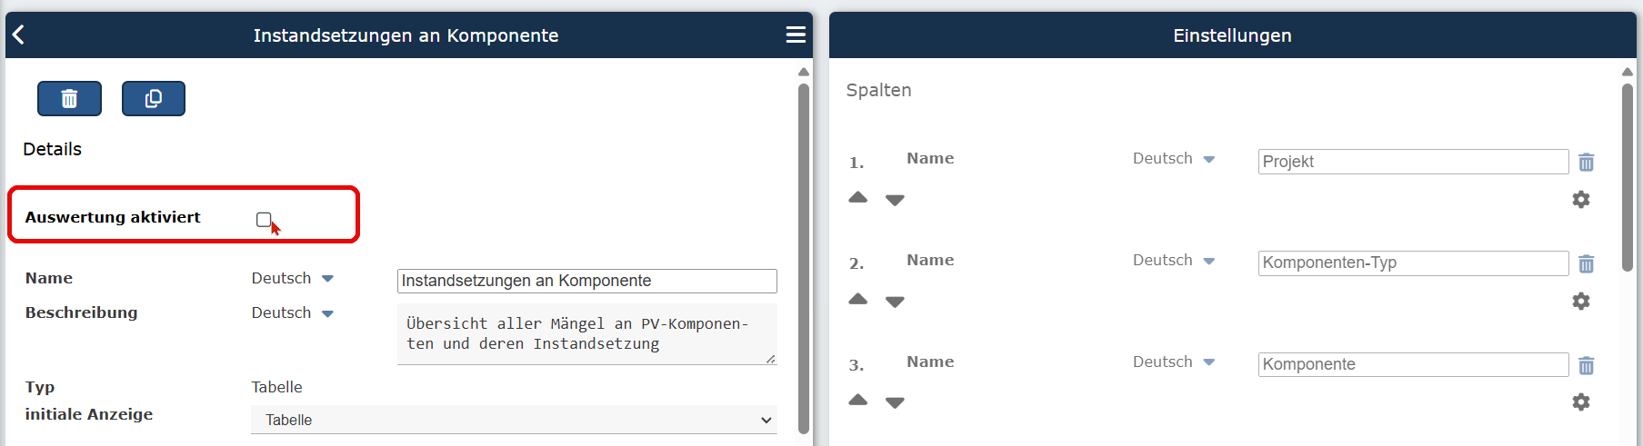The height and width of the screenshot is (446, 1643).
Task: Open settings gear for the Projekt column
Action: (1581, 199)
